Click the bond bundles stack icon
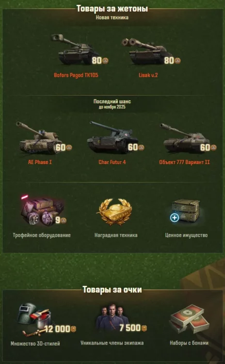This screenshot has width=225, height=364. 189,318
